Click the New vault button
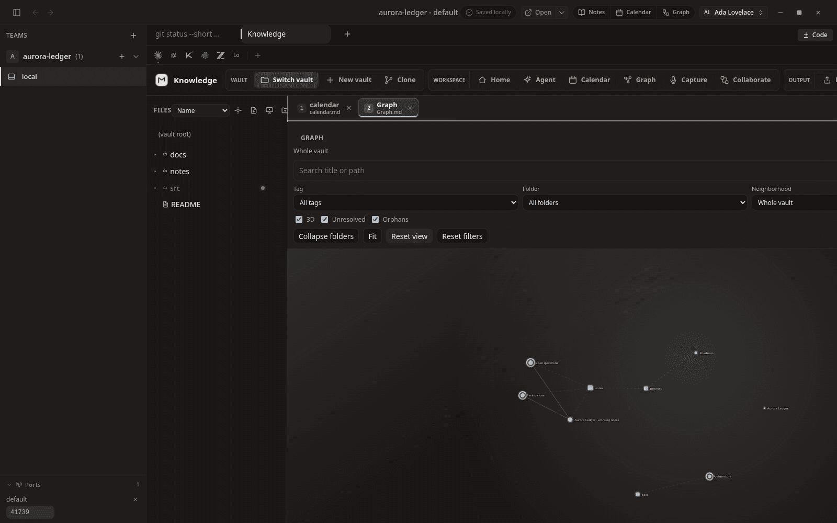Image resolution: width=837 pixels, height=523 pixels. 349,80
